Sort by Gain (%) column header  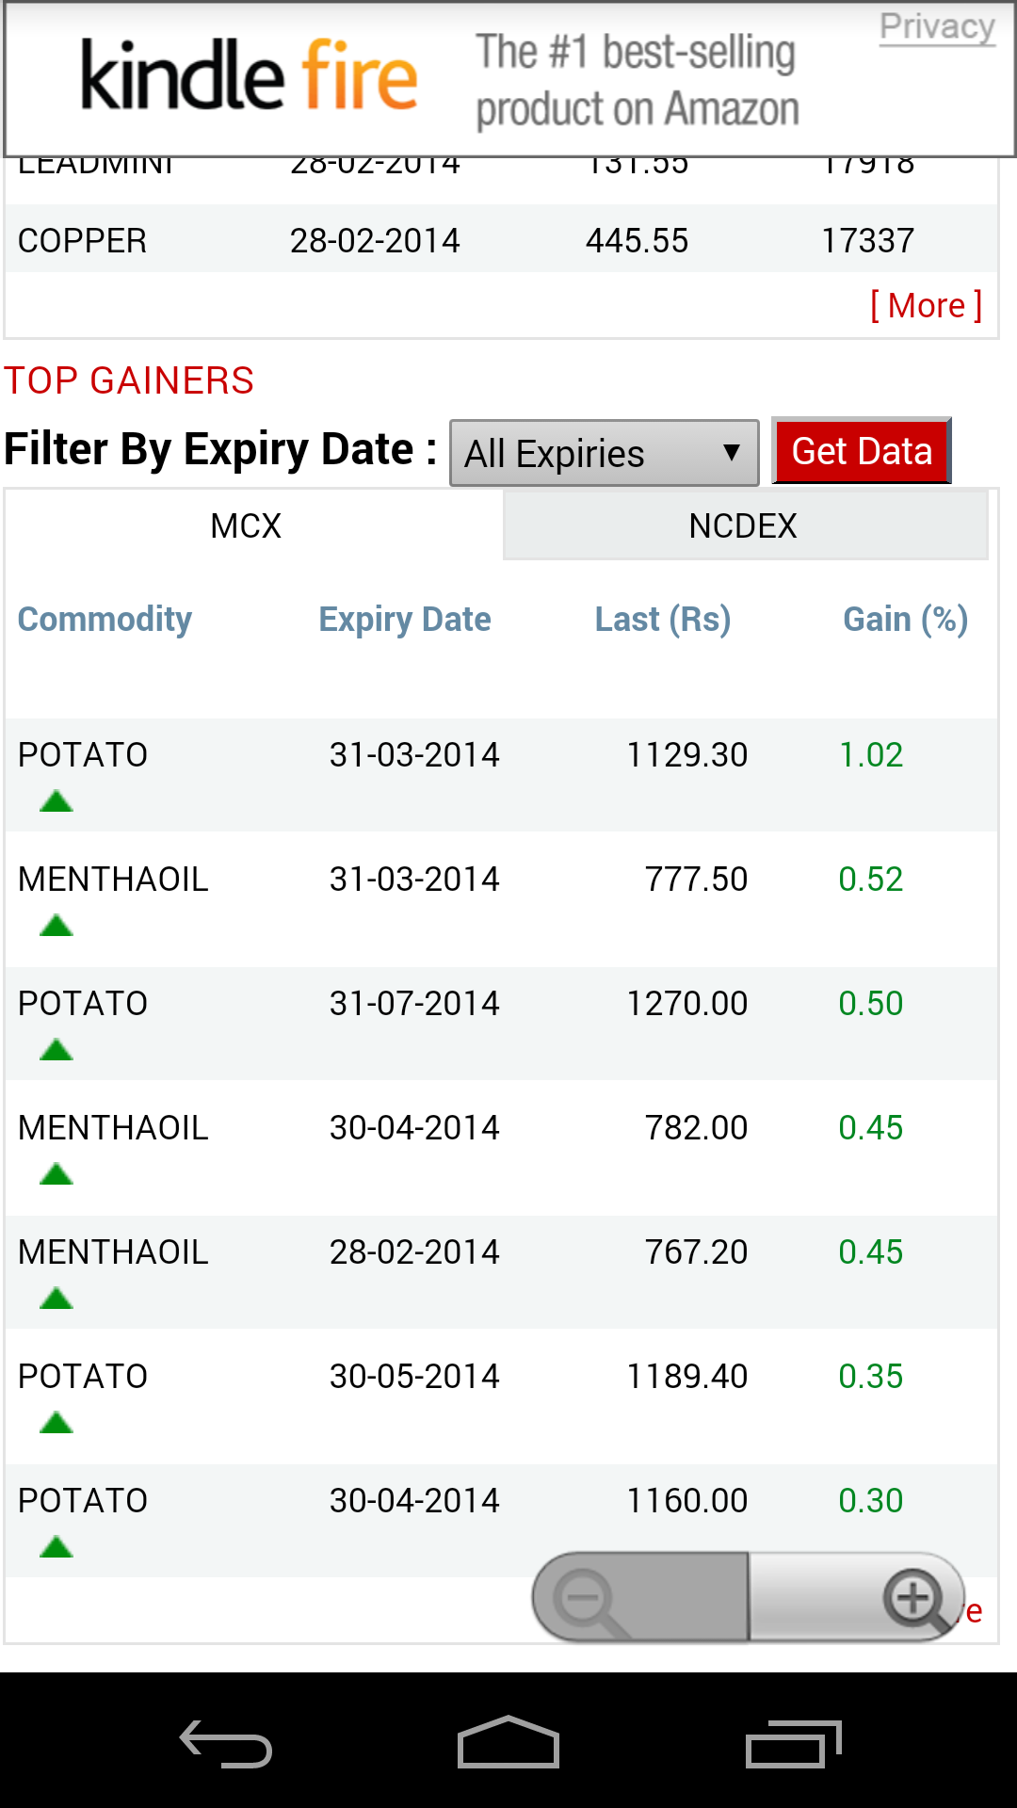pos(905,620)
